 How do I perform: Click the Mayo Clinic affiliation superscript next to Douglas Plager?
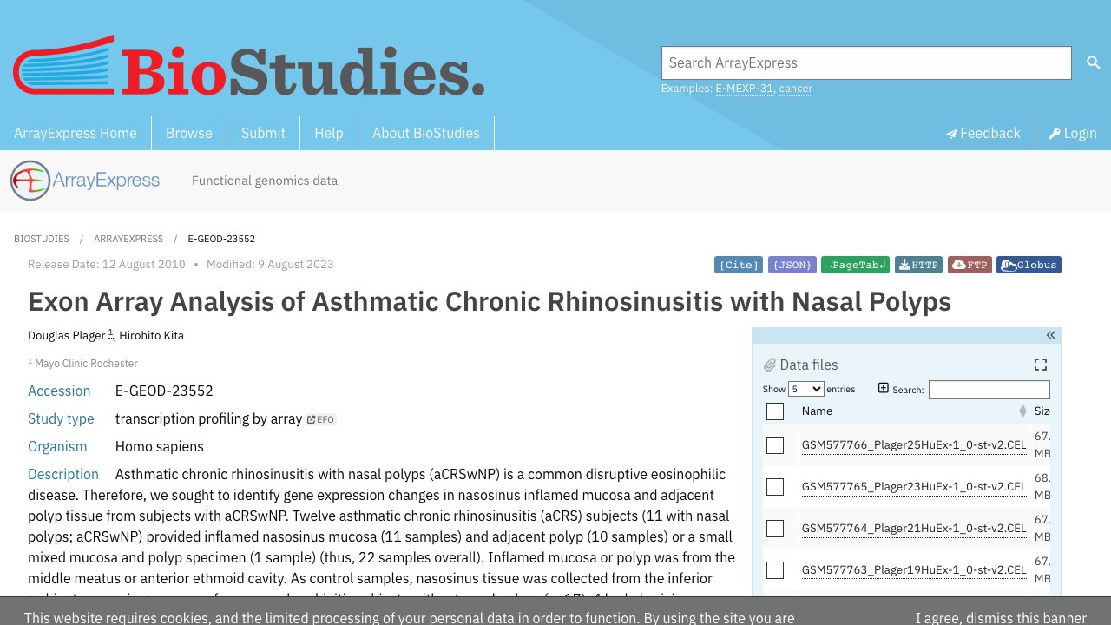click(110, 333)
